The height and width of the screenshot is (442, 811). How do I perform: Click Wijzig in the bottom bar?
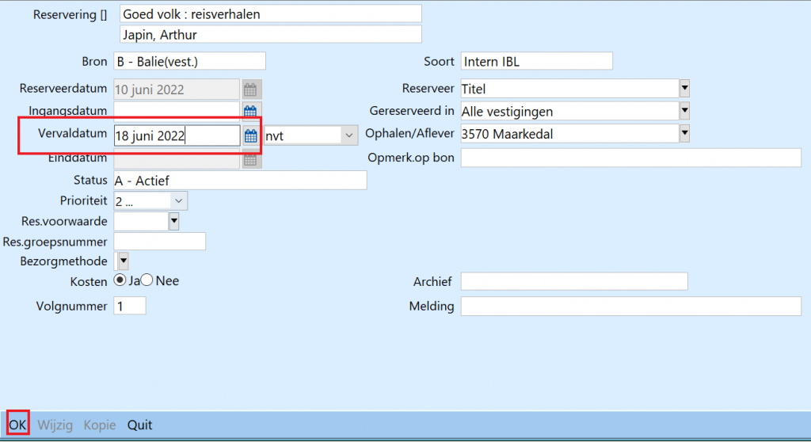point(55,425)
